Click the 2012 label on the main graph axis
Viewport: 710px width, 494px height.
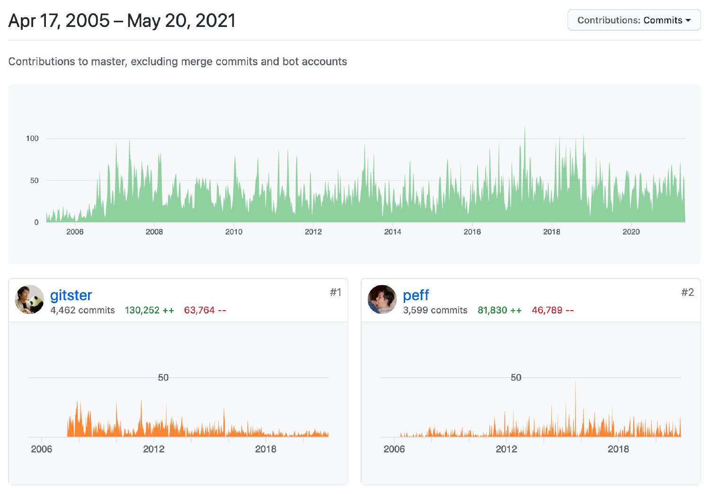pos(313,232)
